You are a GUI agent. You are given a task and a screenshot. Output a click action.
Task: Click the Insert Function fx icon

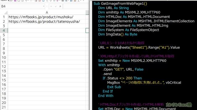(60, 6)
